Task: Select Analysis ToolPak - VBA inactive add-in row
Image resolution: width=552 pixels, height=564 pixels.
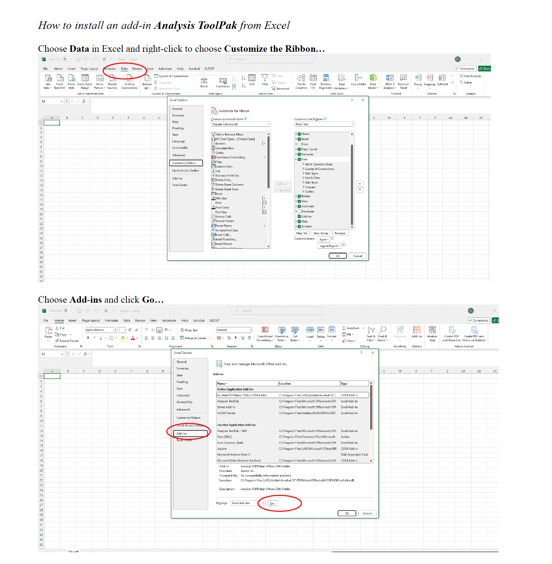Action: point(293,431)
